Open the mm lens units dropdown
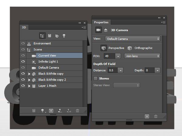The height and width of the screenshot is (136, 182). [142, 56]
